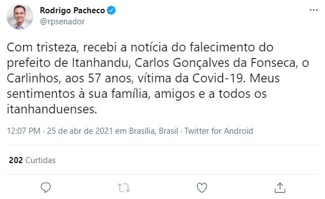Click the Brasília, Brasil location link
This screenshot has height=199, width=325.
(x=153, y=131)
